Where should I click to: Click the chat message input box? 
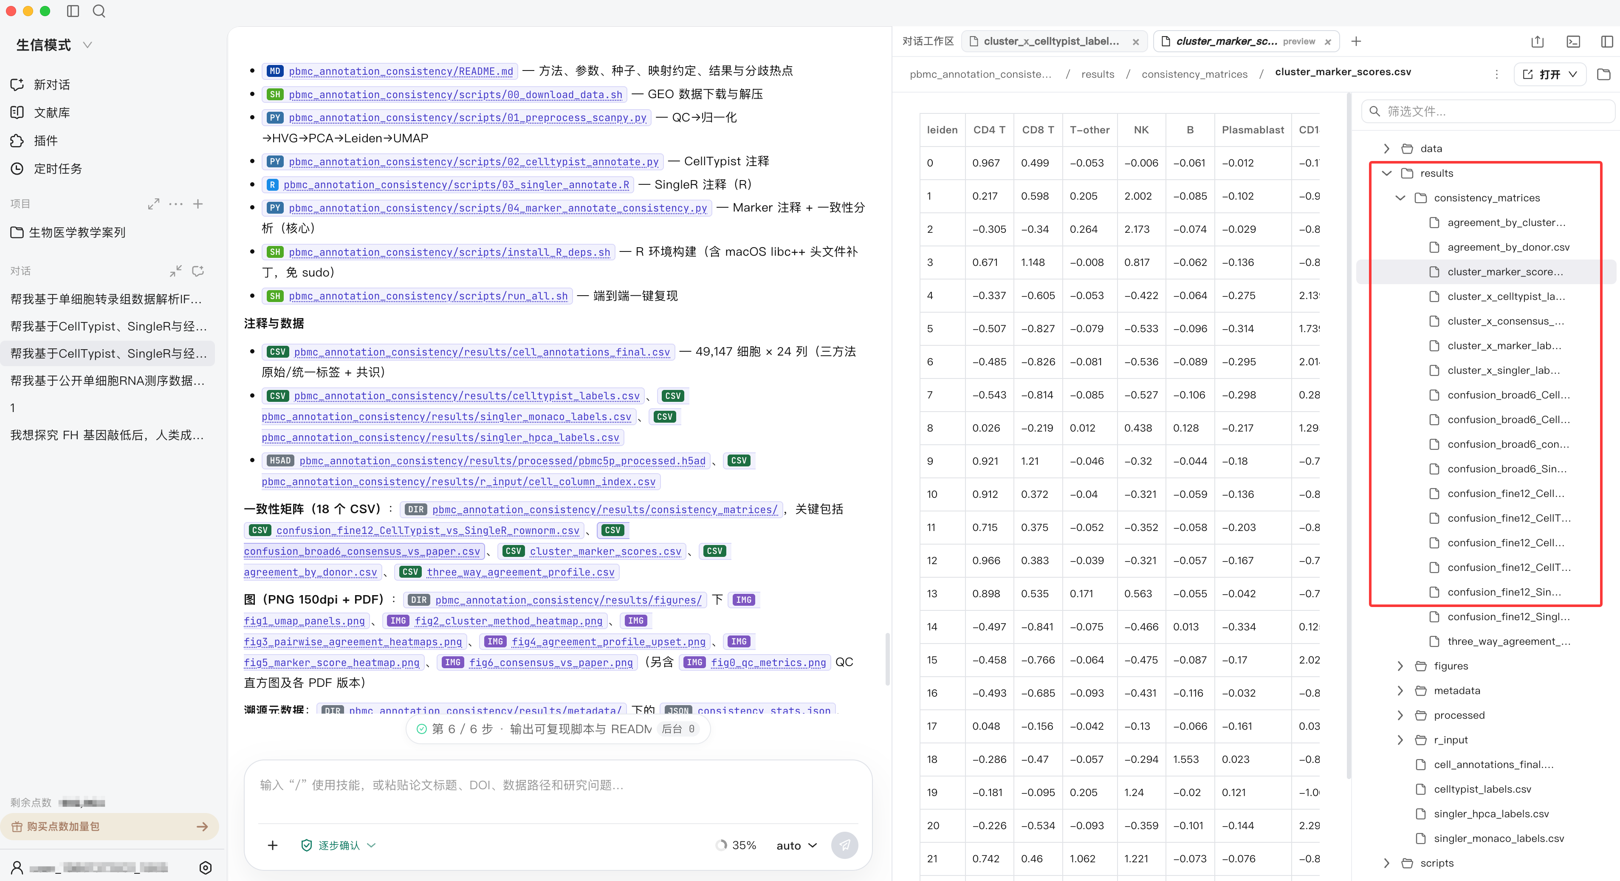coord(558,785)
